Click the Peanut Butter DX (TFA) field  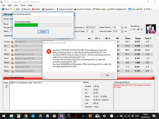tap(29, 71)
